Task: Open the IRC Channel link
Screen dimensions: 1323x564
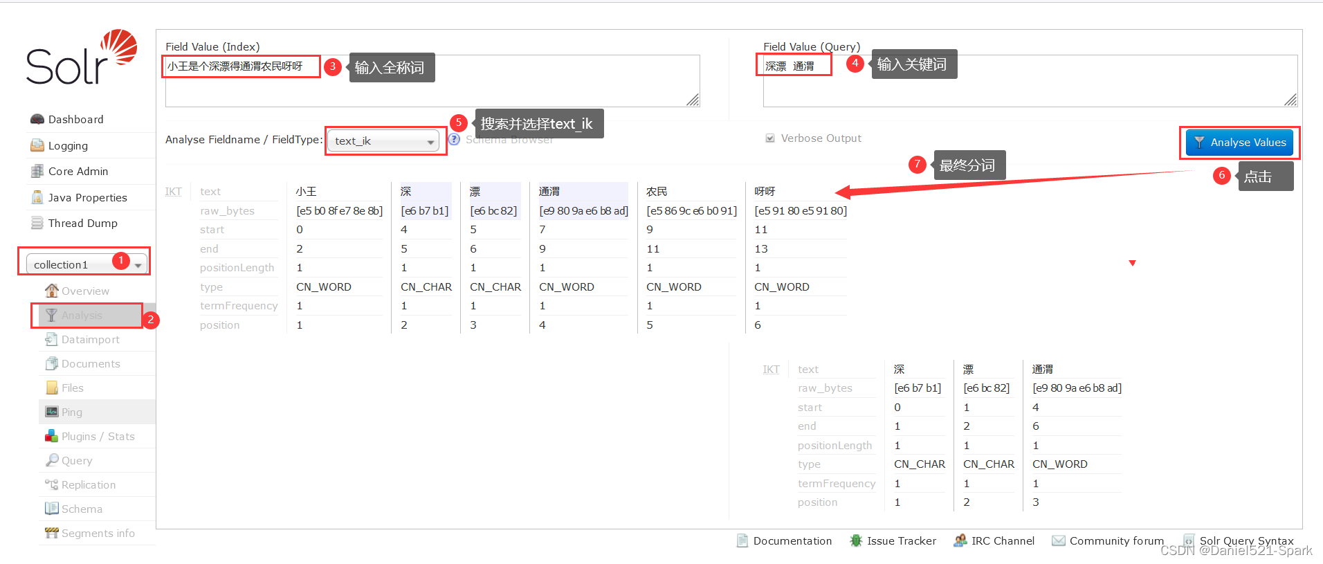Action: [x=1003, y=540]
